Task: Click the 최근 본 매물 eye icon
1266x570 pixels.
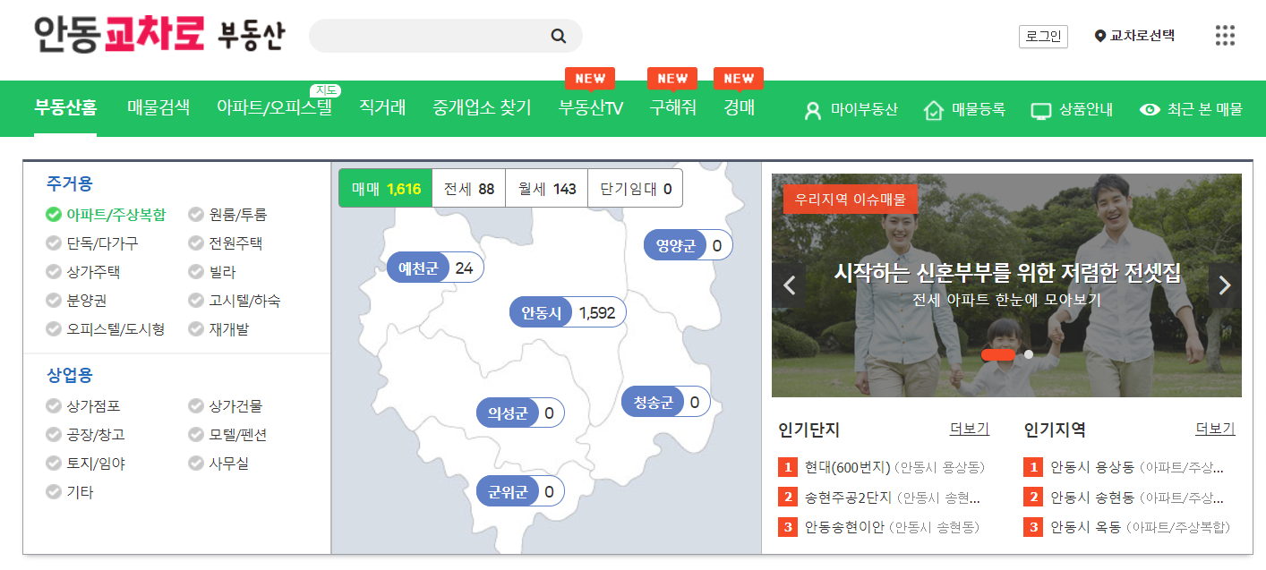Action: coord(1150,109)
